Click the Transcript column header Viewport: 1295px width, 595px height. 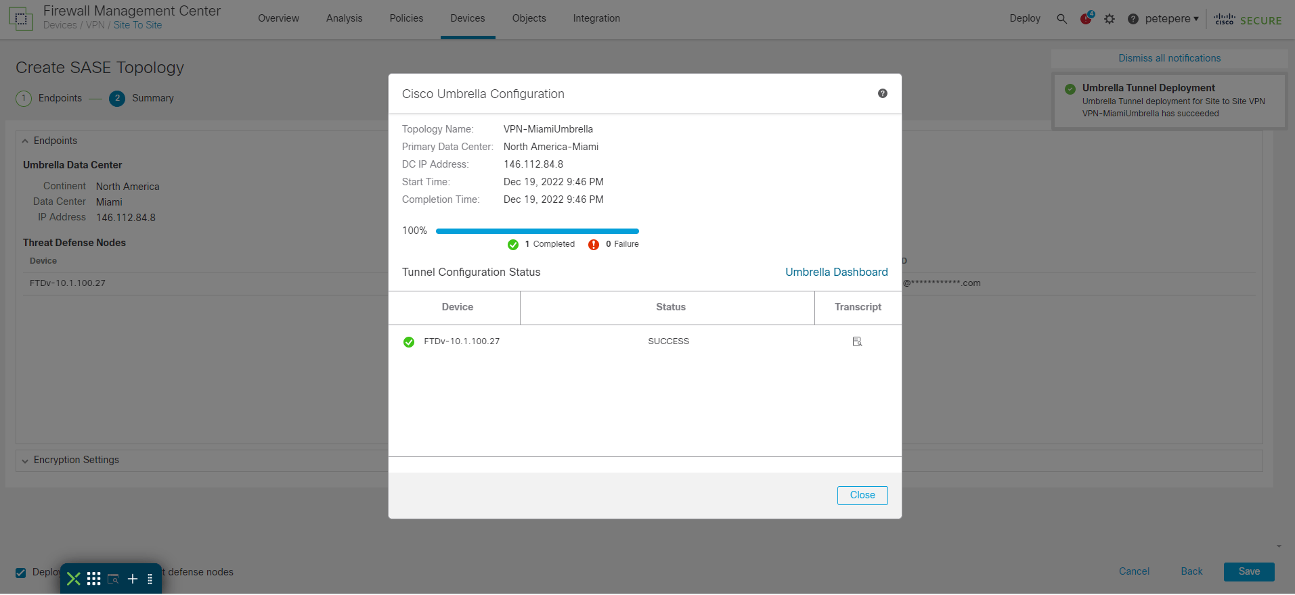pyautogui.click(x=858, y=307)
